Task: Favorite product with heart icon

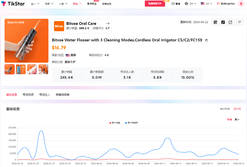Action: click(239, 22)
